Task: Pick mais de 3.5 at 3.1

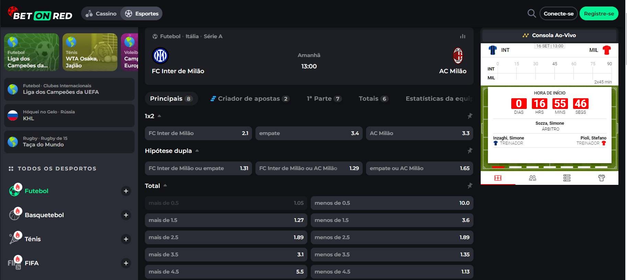Action: click(x=226, y=255)
